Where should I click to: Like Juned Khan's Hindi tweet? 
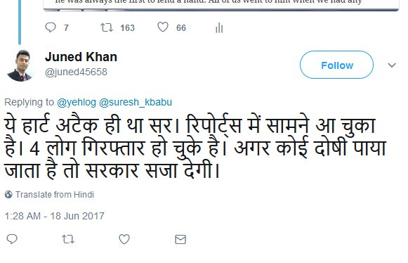coord(124,239)
